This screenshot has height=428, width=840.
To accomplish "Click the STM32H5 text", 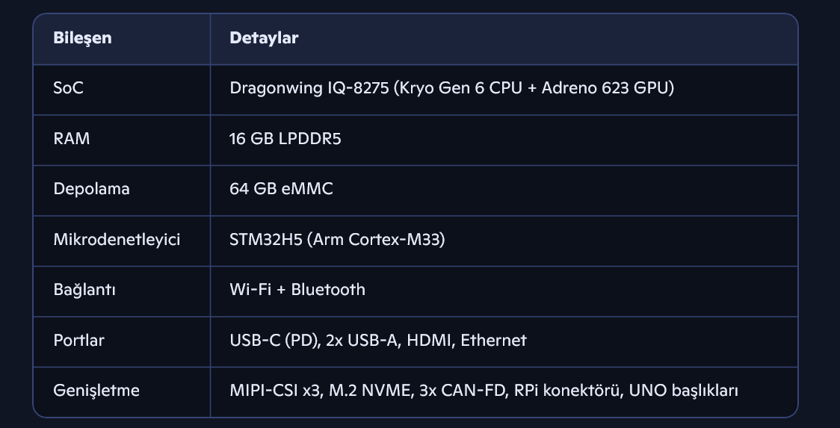I will (x=262, y=240).
